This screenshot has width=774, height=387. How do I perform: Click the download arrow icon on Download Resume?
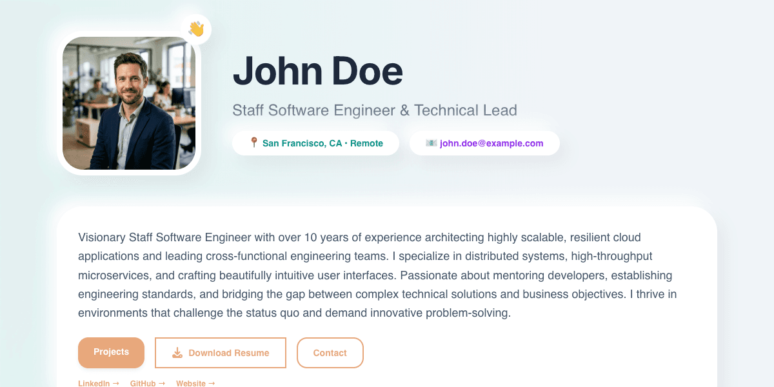[177, 353]
